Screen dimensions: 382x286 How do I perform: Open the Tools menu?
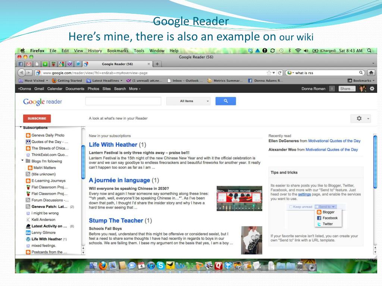pyautogui.click(x=139, y=51)
